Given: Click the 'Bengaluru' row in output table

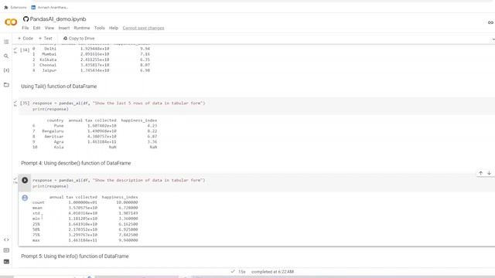Looking at the screenshot, I should tap(94, 131).
